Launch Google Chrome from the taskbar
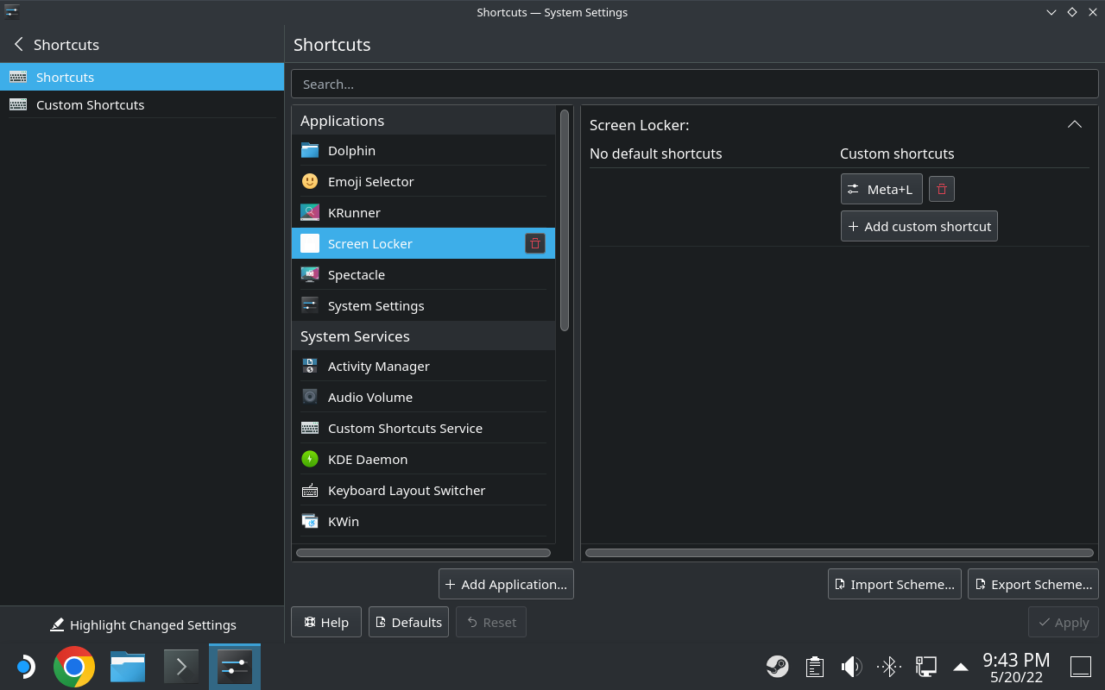1105x690 pixels. 74,667
